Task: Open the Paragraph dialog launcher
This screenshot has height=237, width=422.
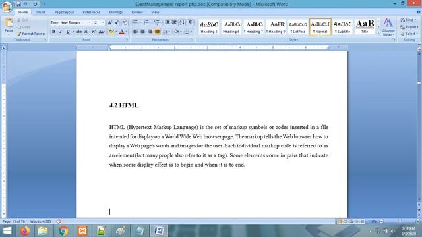Action: (193, 39)
